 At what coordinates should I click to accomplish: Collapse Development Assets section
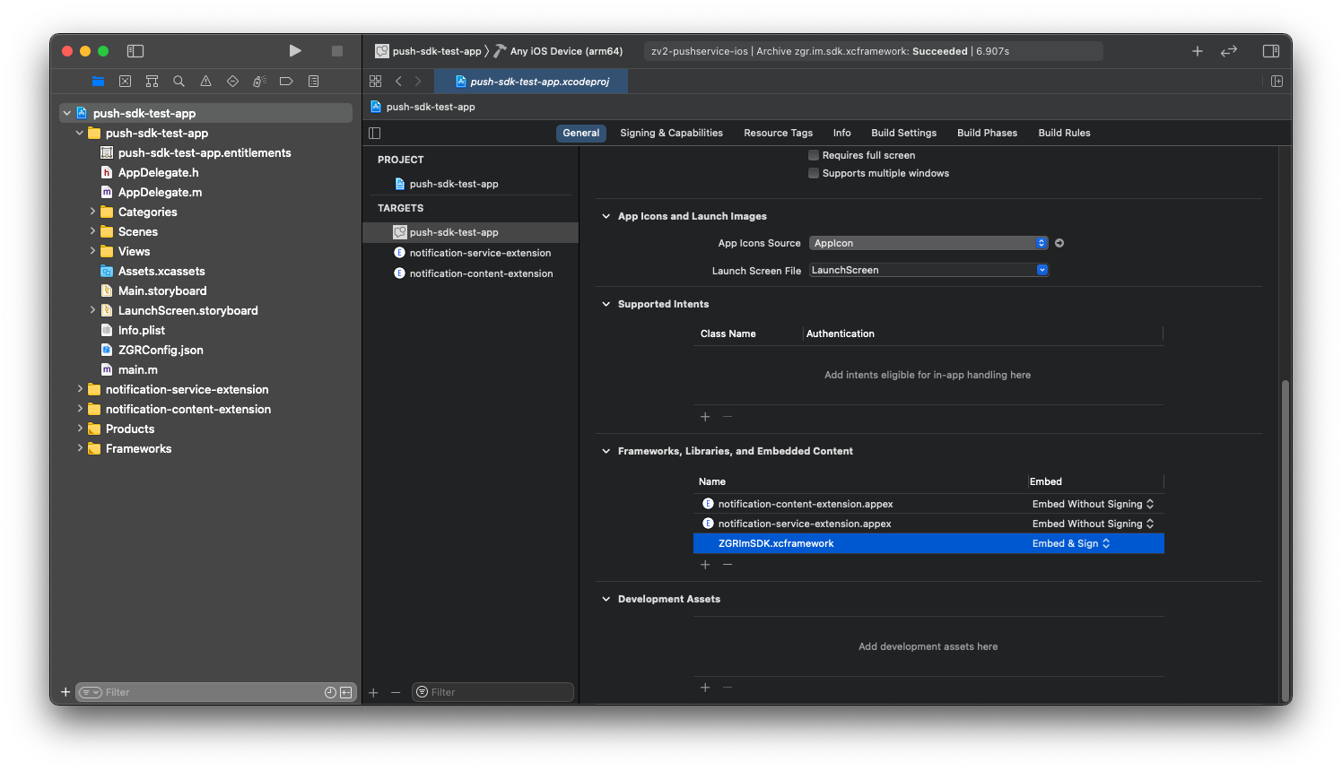pyautogui.click(x=606, y=599)
